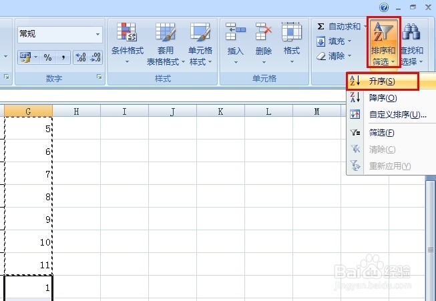Click cell in column G containing 10

tap(28, 242)
